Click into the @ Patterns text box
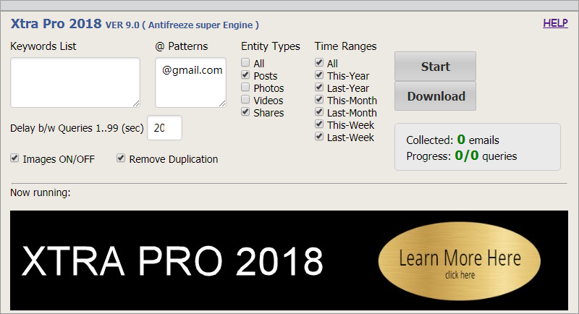Viewport: 579px width, 314px height. 190,82
